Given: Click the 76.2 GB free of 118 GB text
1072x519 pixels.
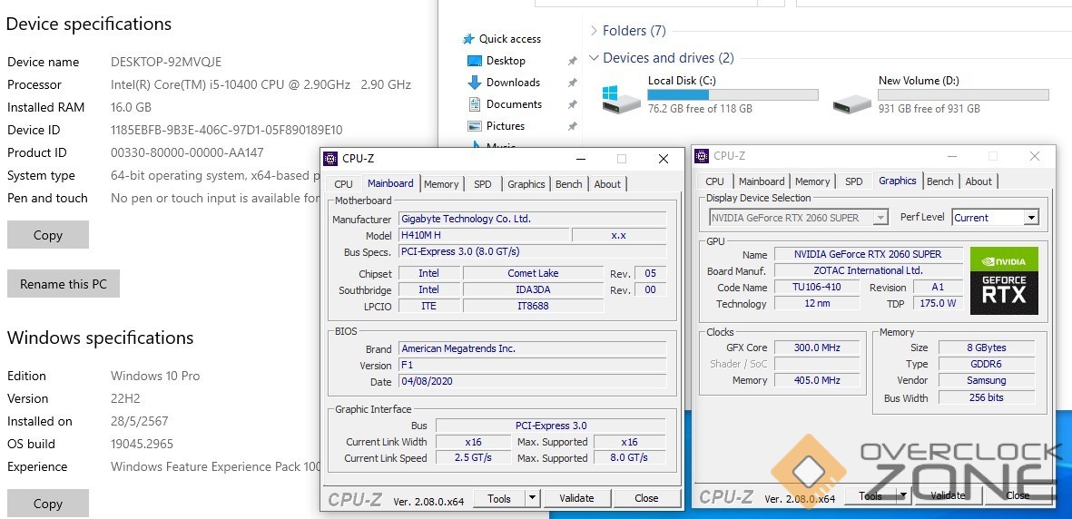Looking at the screenshot, I should pos(700,109).
